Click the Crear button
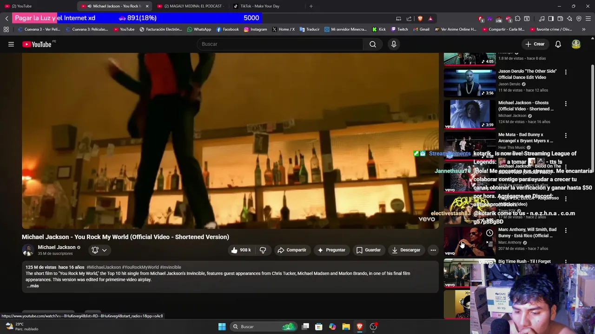This screenshot has height=334, width=595. [x=535, y=44]
